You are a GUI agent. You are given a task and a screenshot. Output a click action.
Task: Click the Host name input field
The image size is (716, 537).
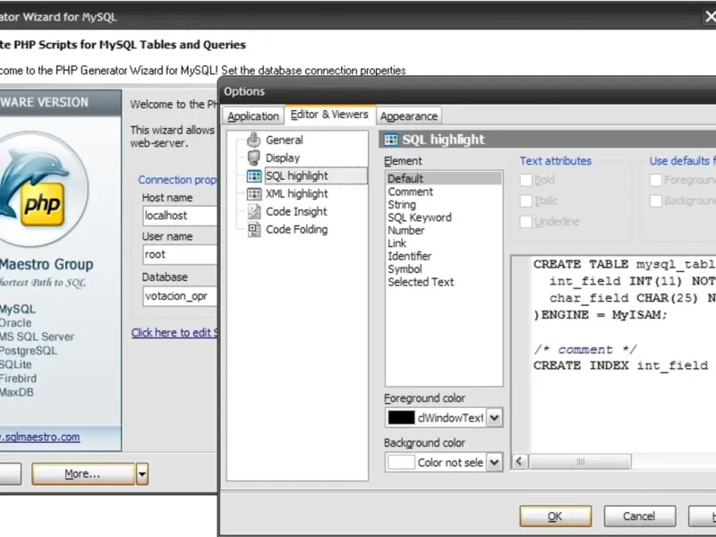point(180,216)
